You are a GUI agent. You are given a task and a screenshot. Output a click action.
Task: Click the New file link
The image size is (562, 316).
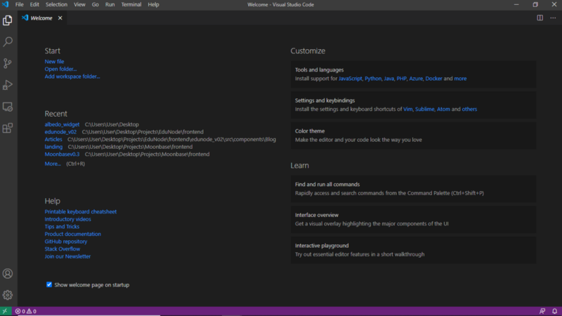pos(55,62)
